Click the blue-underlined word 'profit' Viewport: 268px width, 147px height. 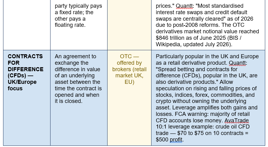coord(176,140)
